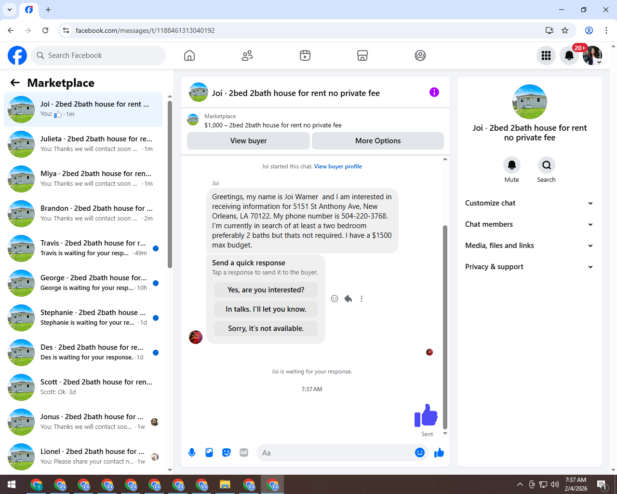The image size is (617, 494).
Task: Send quick response 'Sorry, it's not available.'
Action: tap(266, 329)
